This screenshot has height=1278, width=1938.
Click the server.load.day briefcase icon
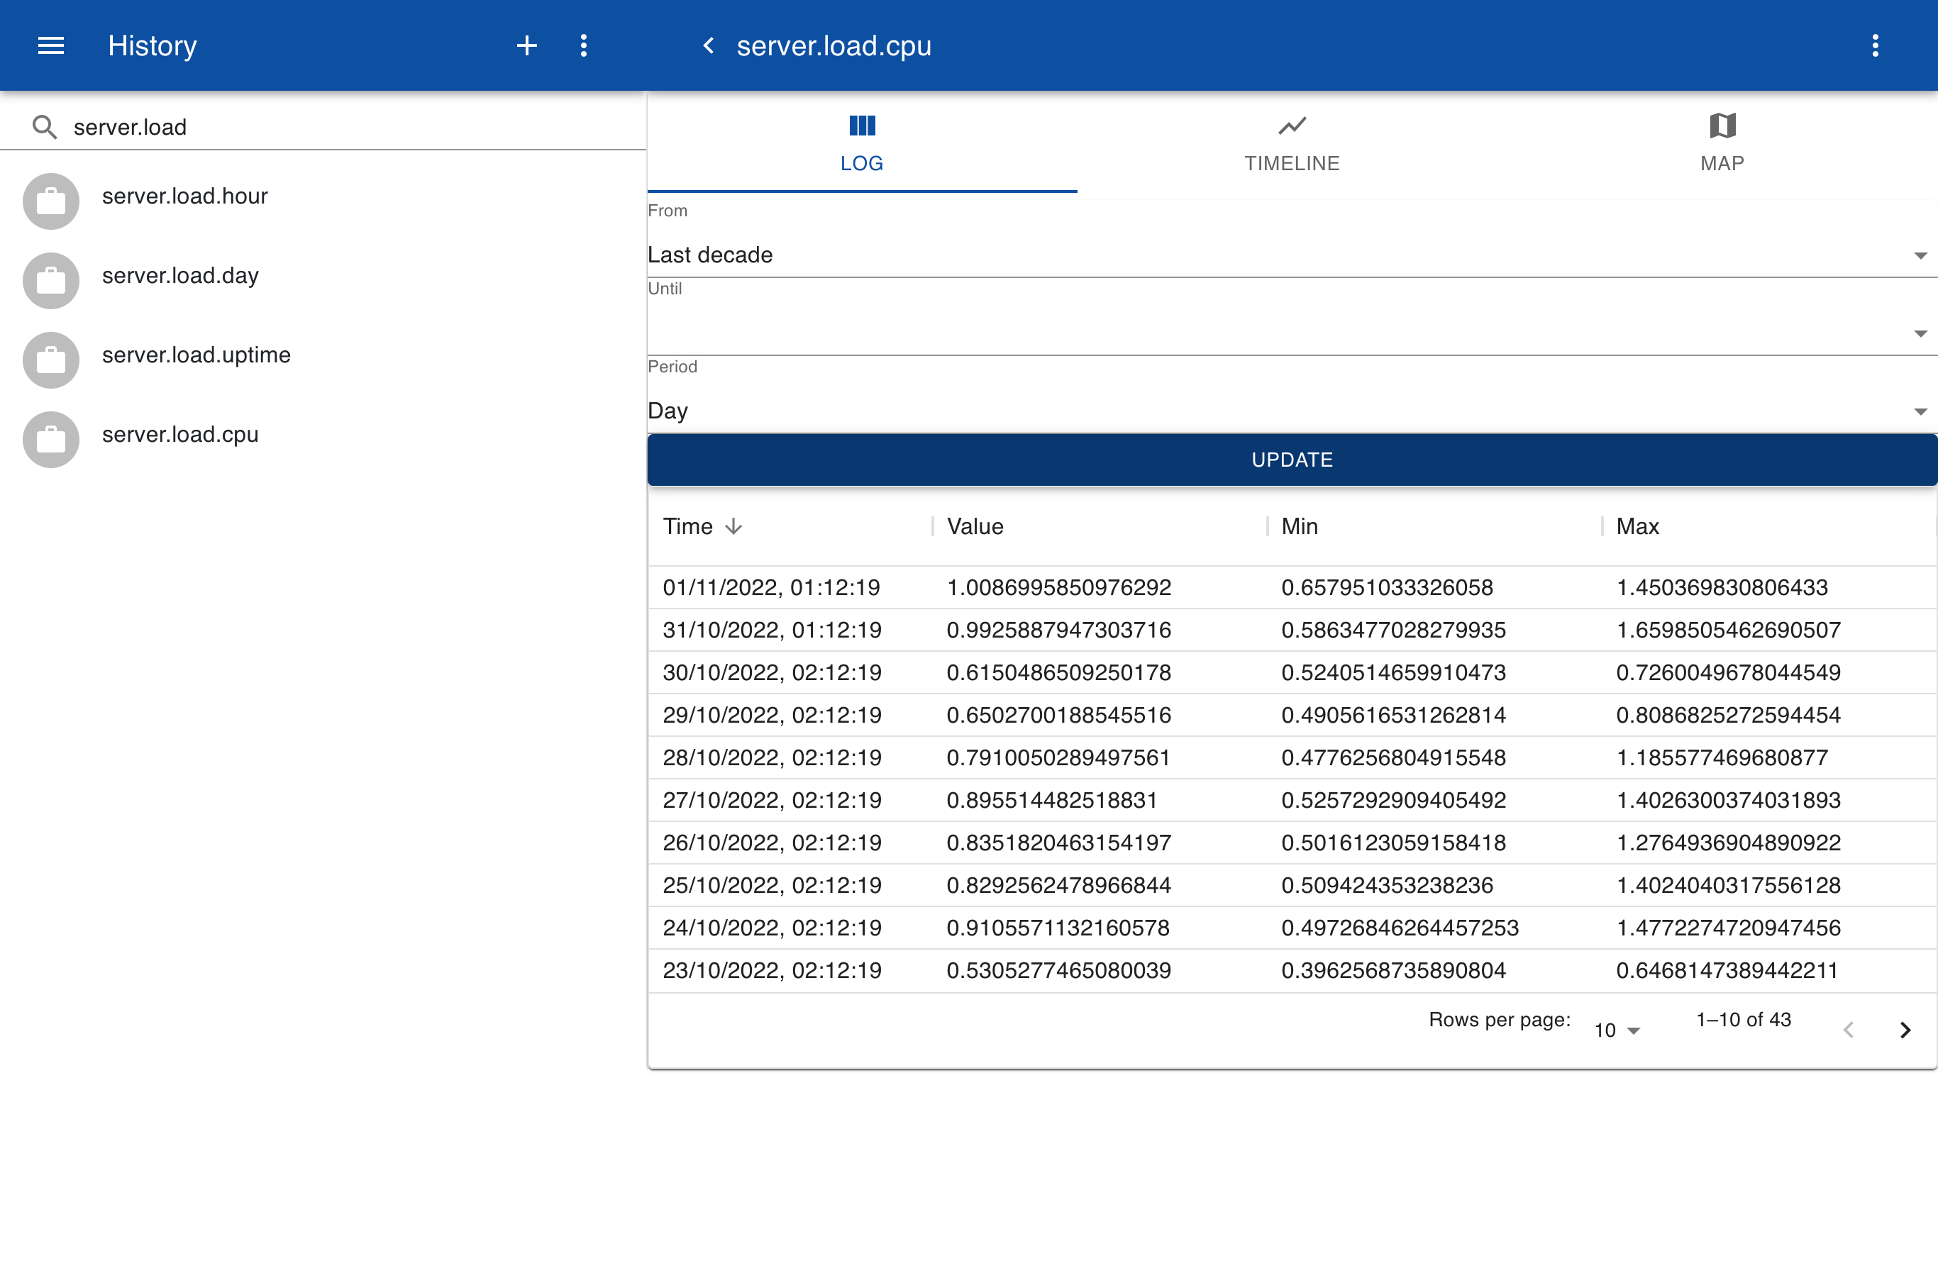(50, 280)
